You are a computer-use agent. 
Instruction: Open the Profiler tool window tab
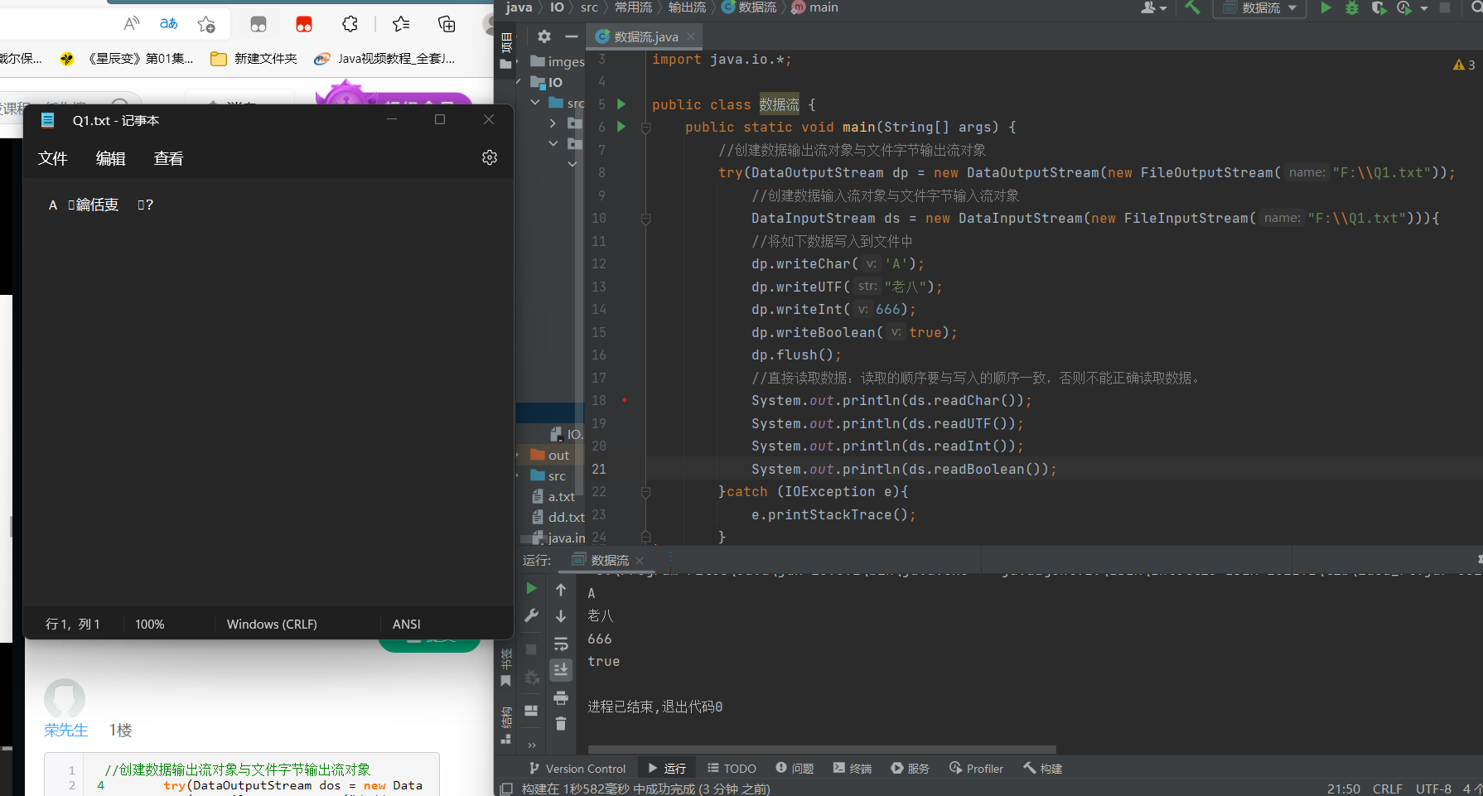(x=976, y=769)
